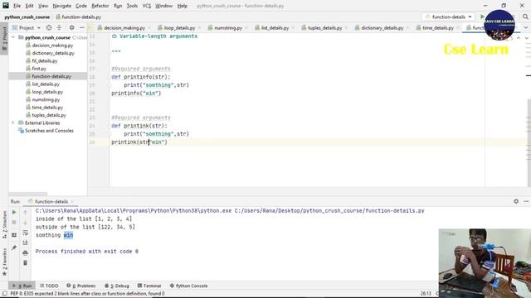The image size is (531, 298).
Task: Open the Navigate menu
Action: click(62, 6)
